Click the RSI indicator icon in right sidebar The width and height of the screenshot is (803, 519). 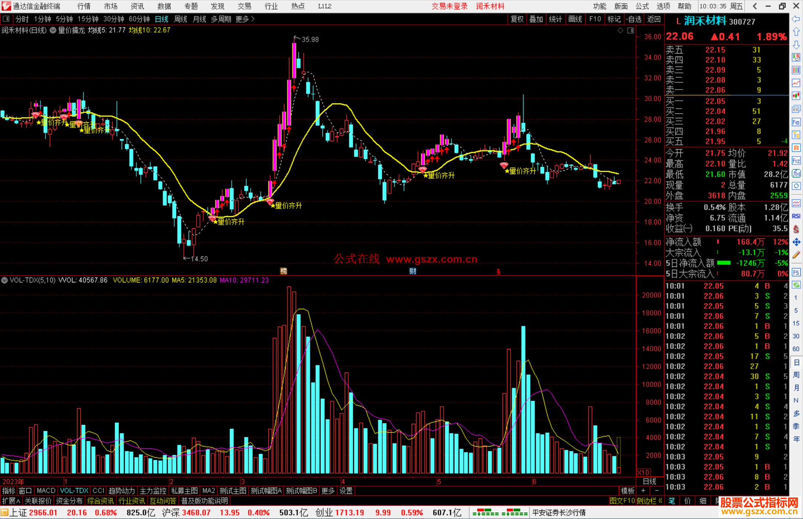tap(796, 216)
